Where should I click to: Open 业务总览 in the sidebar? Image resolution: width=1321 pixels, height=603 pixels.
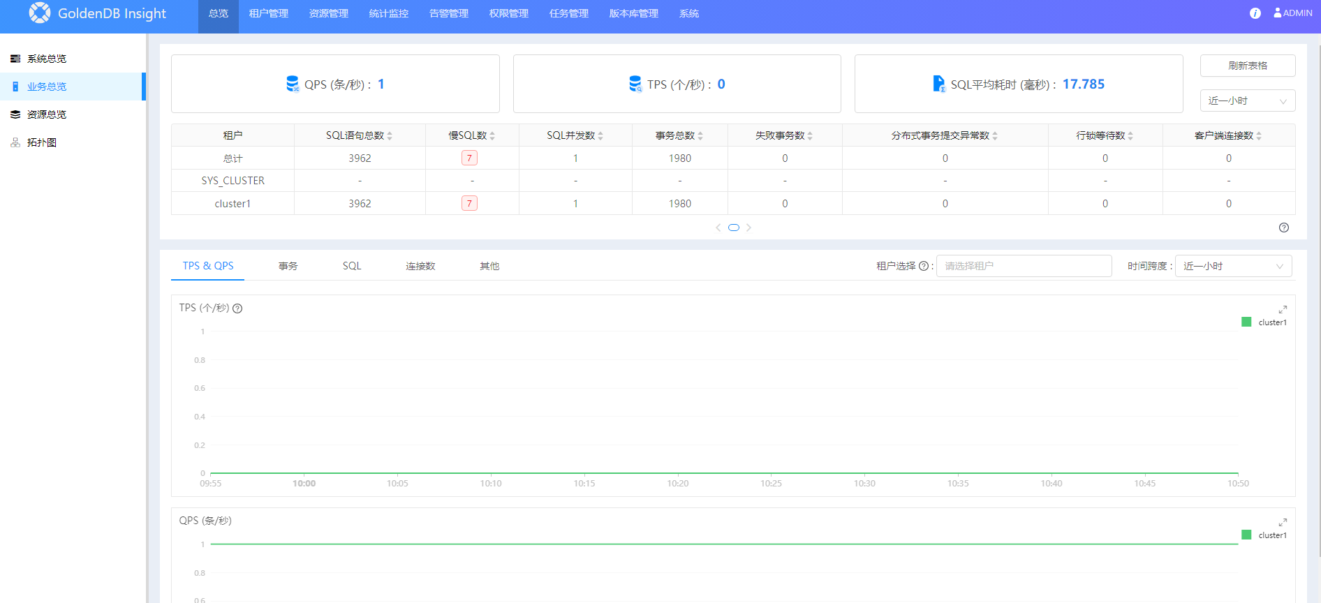click(73, 87)
